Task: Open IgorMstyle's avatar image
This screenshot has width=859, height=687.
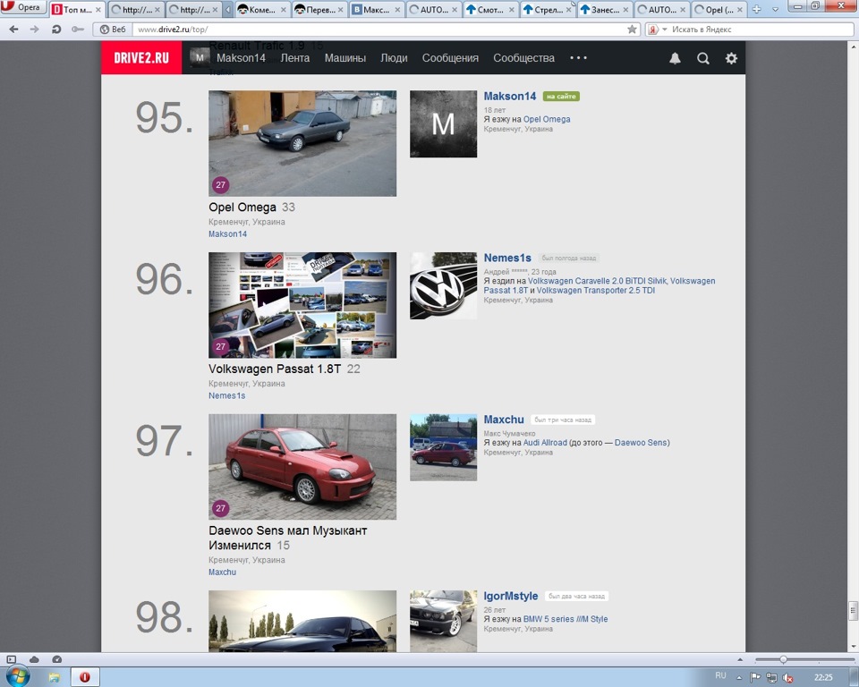Action: point(443,621)
